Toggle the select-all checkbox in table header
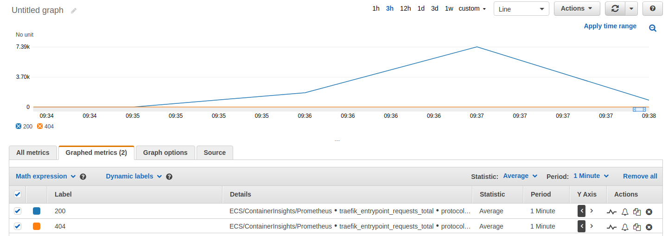The width and height of the screenshot is (668, 236). (x=18, y=194)
